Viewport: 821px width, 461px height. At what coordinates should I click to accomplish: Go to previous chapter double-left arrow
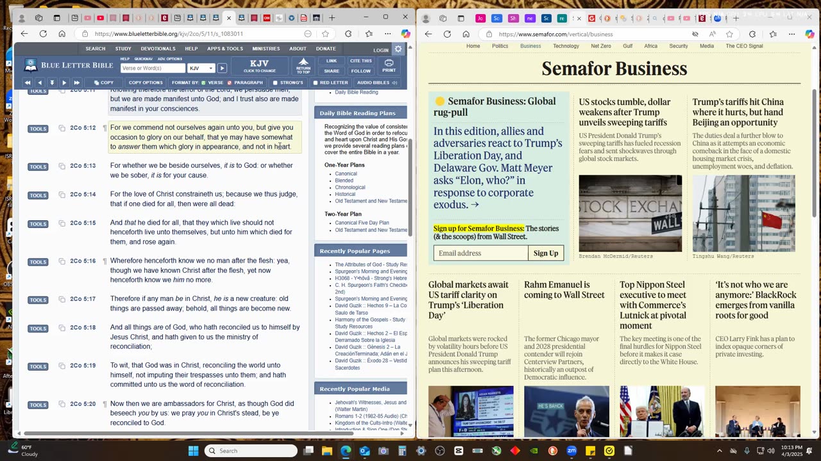[x=28, y=83]
